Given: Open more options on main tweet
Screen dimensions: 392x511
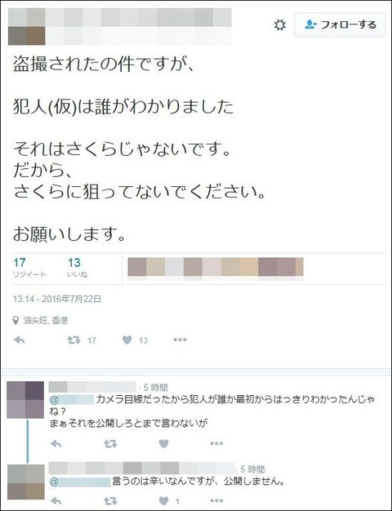Looking at the screenshot, I should [180, 340].
